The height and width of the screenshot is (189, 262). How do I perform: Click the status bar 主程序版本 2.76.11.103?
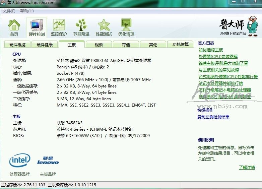pos(23,185)
